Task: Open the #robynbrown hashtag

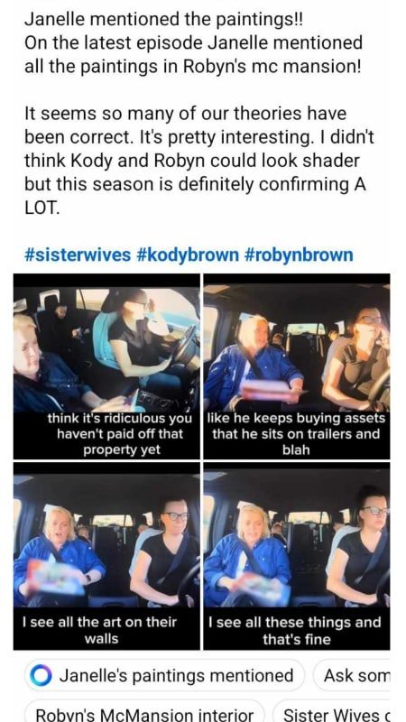Action: click(x=299, y=255)
